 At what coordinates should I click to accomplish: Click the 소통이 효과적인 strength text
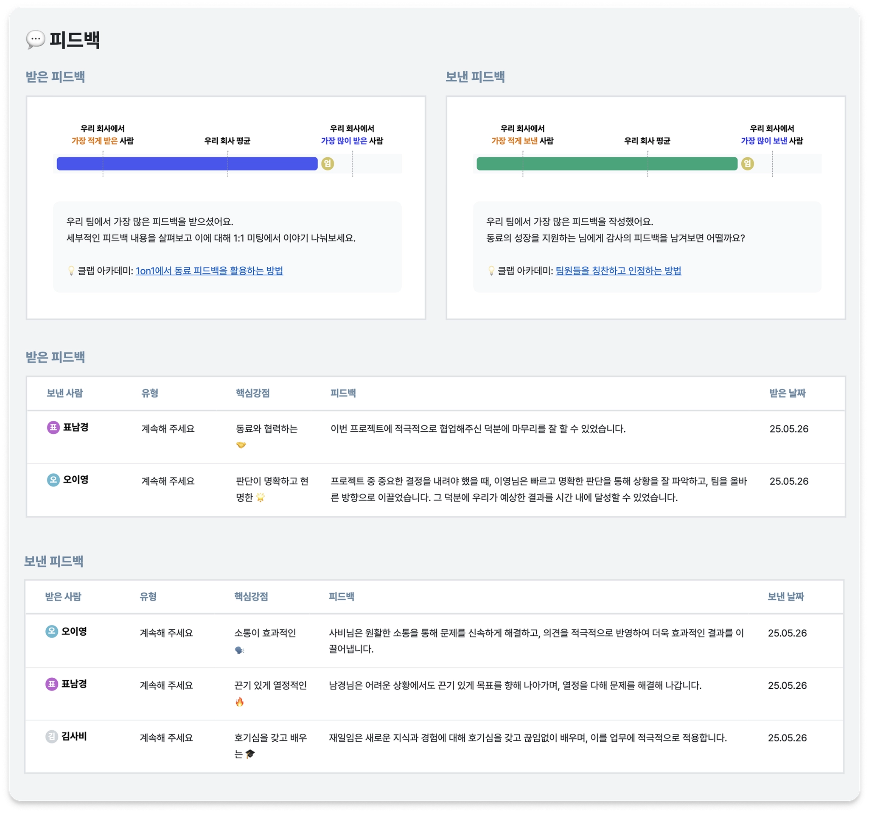(265, 633)
